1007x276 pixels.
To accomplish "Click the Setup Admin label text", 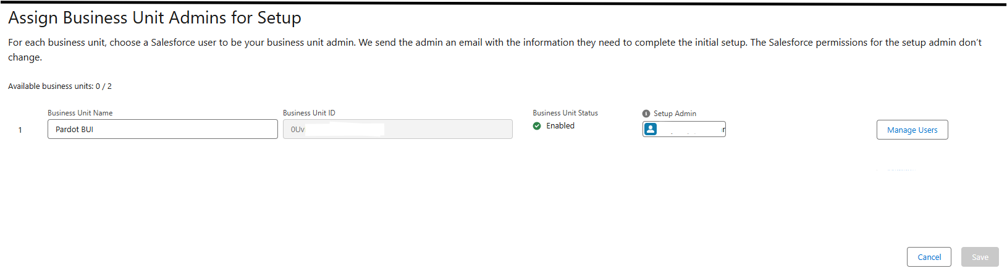I will click(675, 114).
